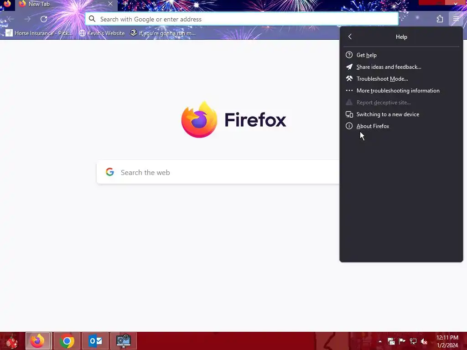Viewport: 467px width, 350px height.
Task: Click the system tray window icon next to arrow
Action: click(x=391, y=341)
